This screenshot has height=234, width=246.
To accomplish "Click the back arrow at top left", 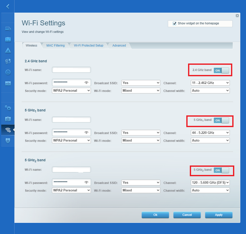I will pos(8,6).
